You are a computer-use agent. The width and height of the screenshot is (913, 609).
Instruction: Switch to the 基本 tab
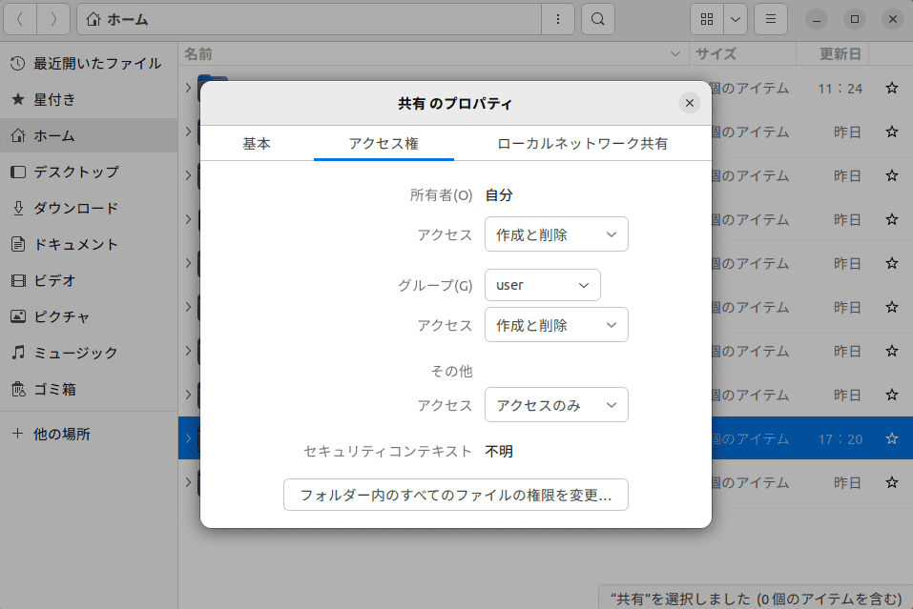(257, 143)
